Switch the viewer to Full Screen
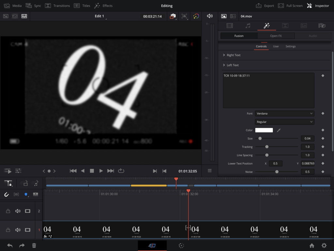The image size is (334, 251). [290, 6]
